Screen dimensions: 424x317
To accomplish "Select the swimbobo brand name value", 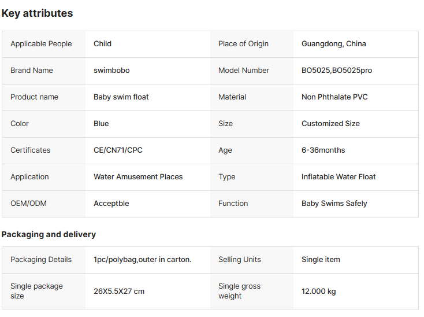I will pos(111,71).
